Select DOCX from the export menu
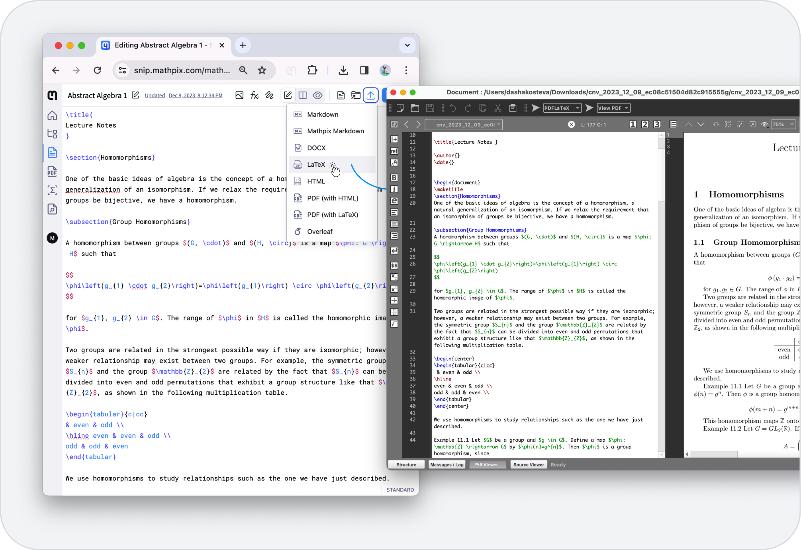Image resolution: width=801 pixels, height=550 pixels. point(316,148)
